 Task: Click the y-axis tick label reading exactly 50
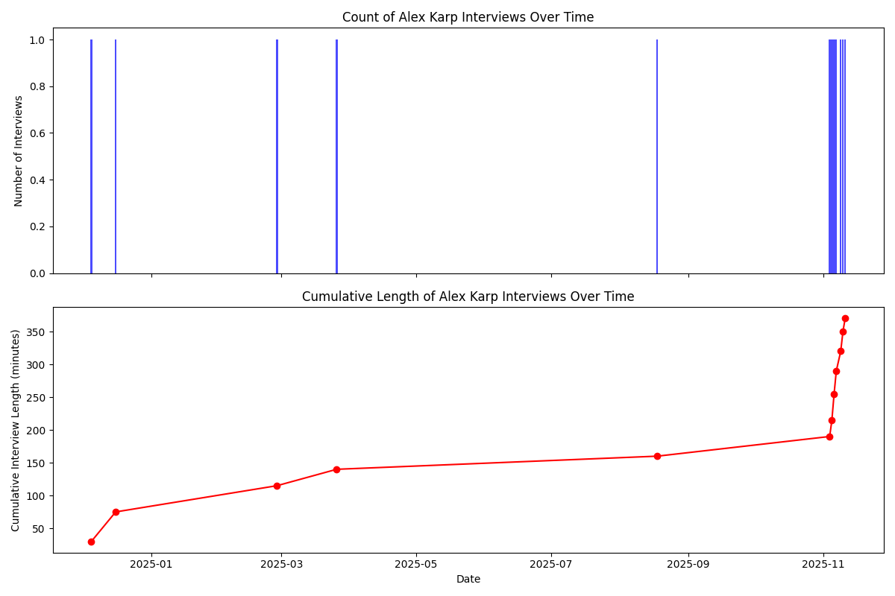tap(40, 528)
